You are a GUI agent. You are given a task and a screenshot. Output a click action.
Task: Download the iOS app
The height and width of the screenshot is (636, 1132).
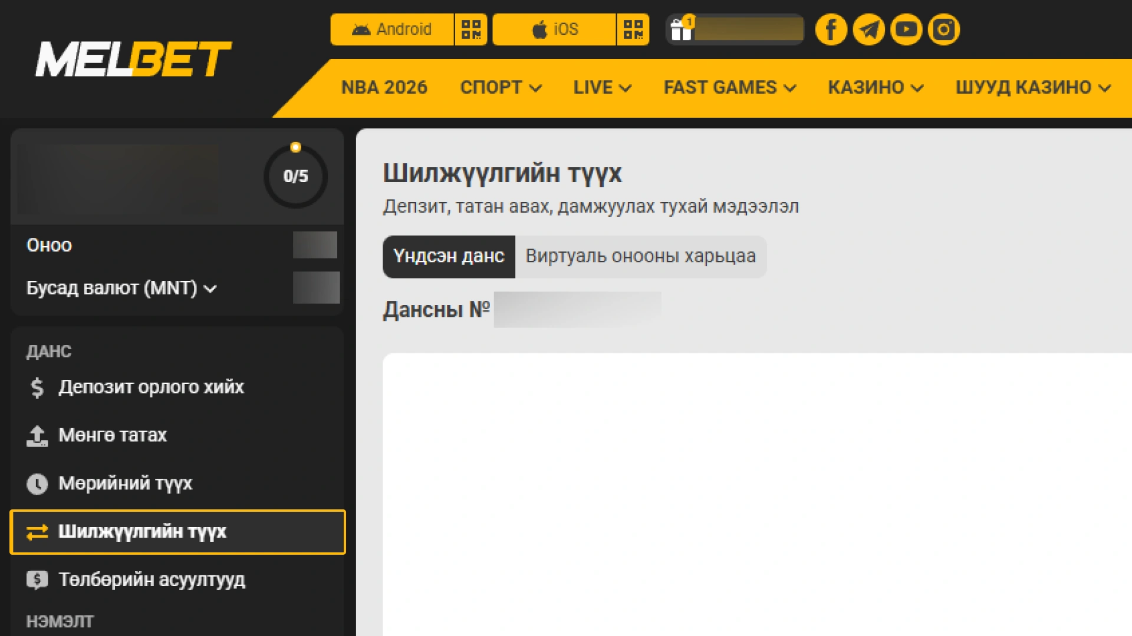[554, 29]
